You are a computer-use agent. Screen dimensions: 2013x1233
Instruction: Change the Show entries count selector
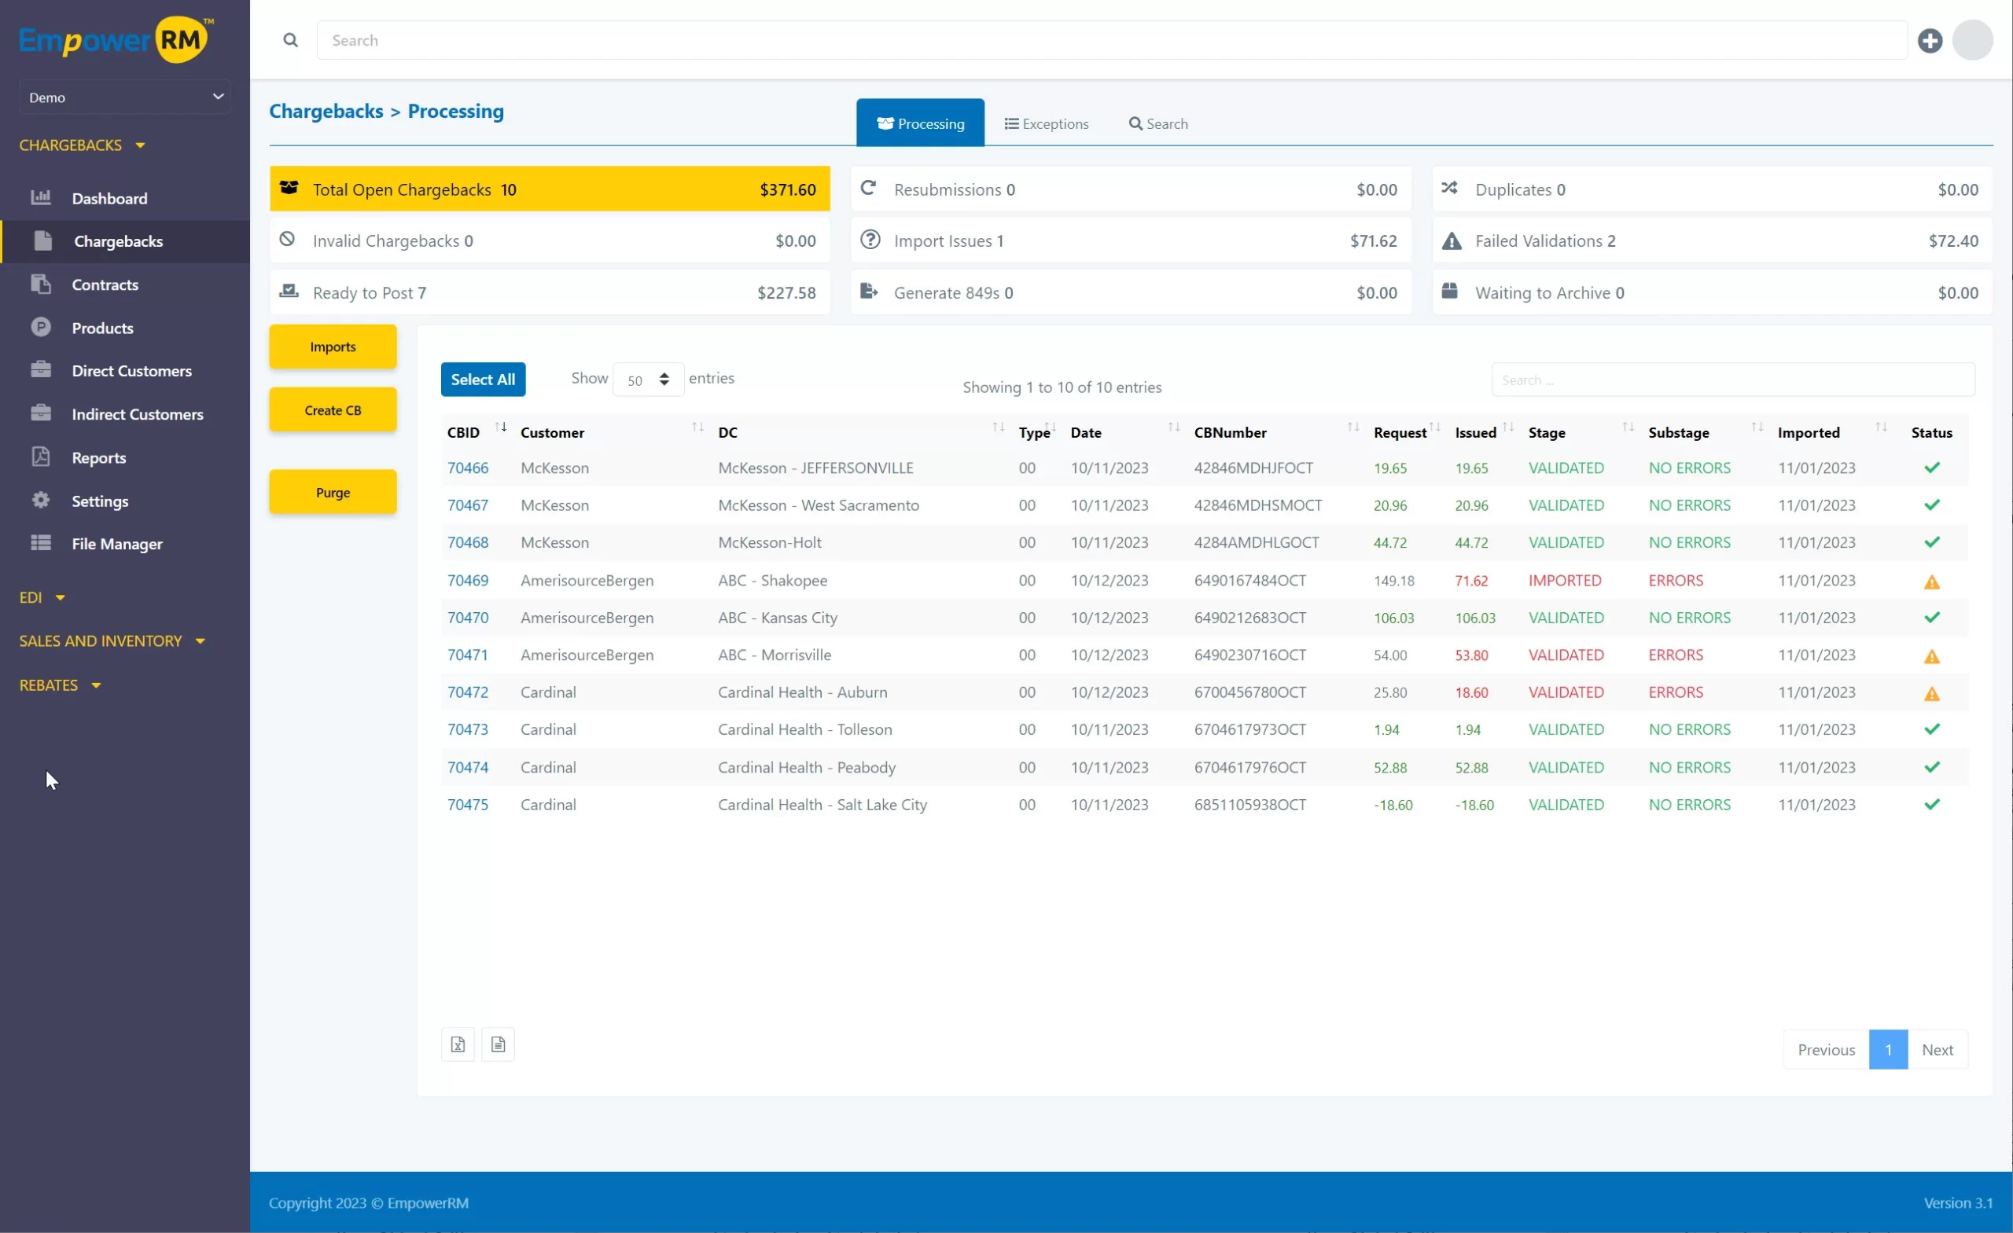point(647,380)
